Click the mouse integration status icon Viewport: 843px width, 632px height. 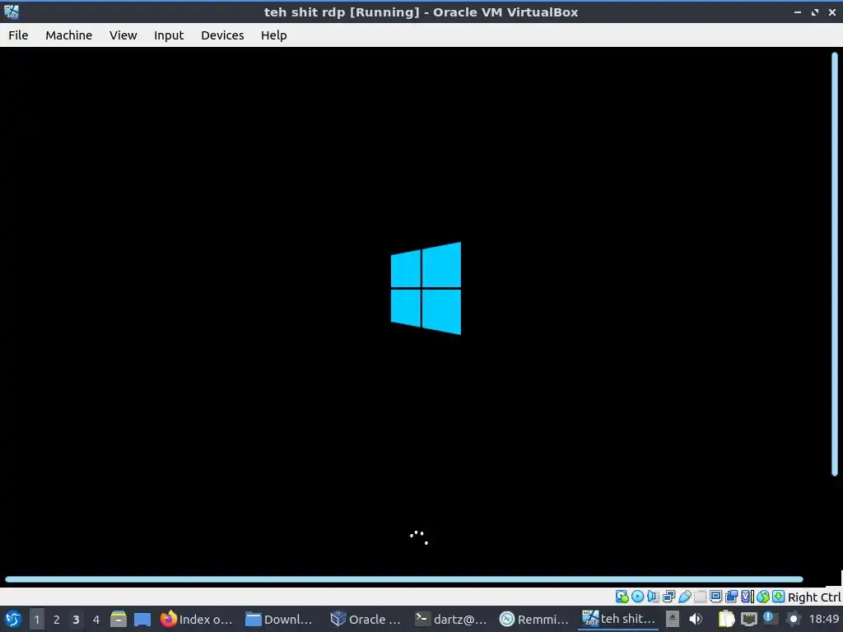tap(763, 597)
